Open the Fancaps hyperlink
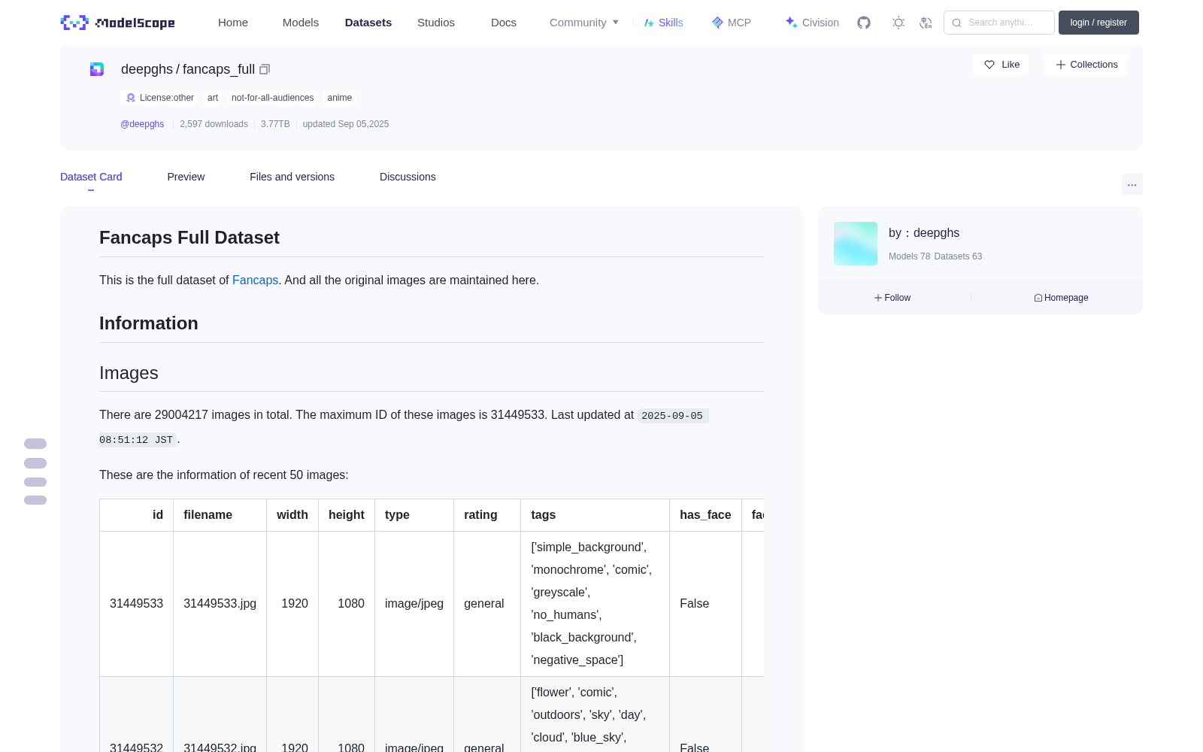This screenshot has width=1203, height=752. [x=255, y=280]
